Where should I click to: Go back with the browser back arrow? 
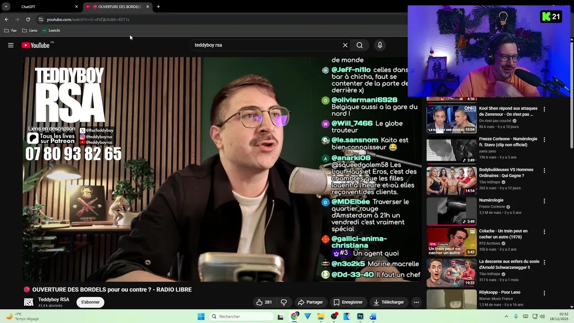pyautogui.click(x=6, y=19)
